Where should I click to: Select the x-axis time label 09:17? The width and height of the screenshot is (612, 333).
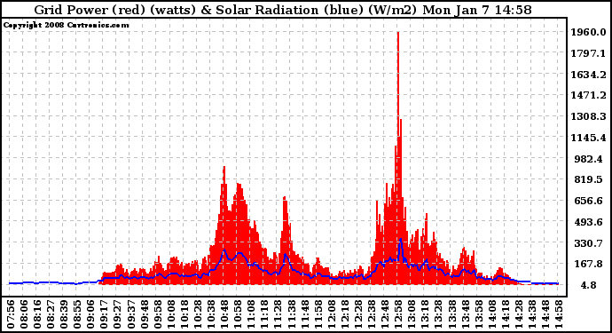pyautogui.click(x=104, y=314)
